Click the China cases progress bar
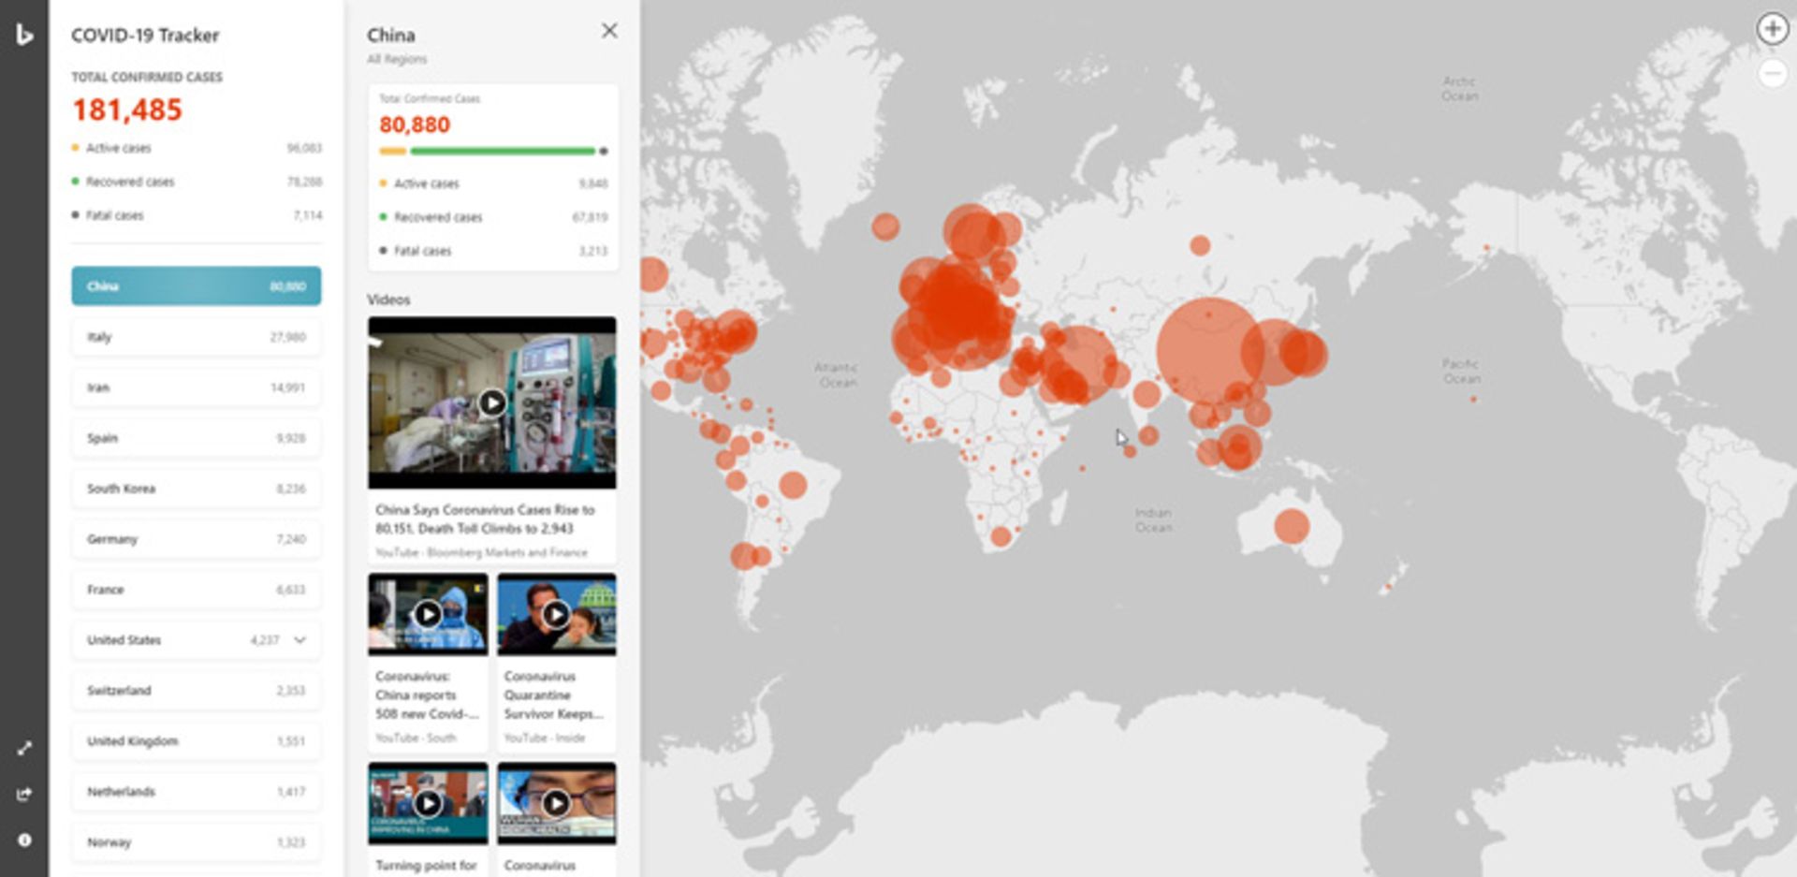The width and height of the screenshot is (1797, 877). [492, 151]
